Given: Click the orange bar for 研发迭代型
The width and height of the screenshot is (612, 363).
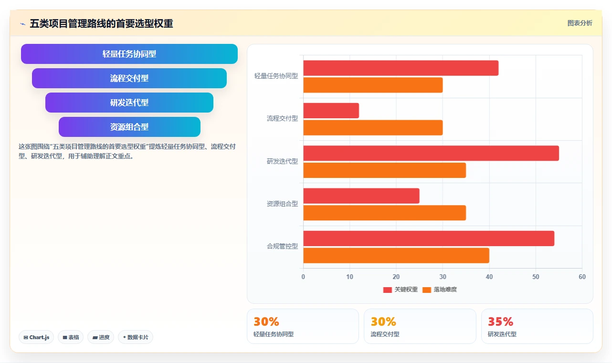Looking at the screenshot, I should tap(385, 170).
